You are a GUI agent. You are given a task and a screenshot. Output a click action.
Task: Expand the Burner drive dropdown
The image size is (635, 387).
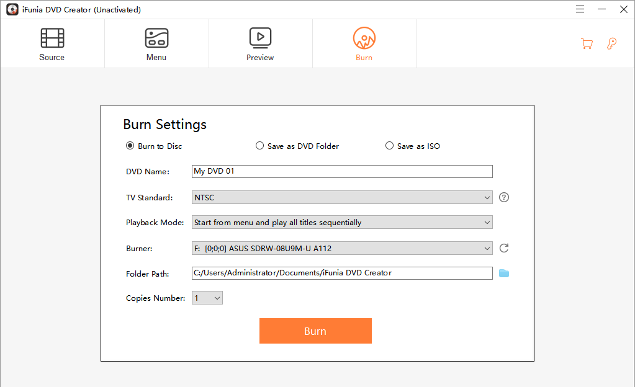coord(342,248)
